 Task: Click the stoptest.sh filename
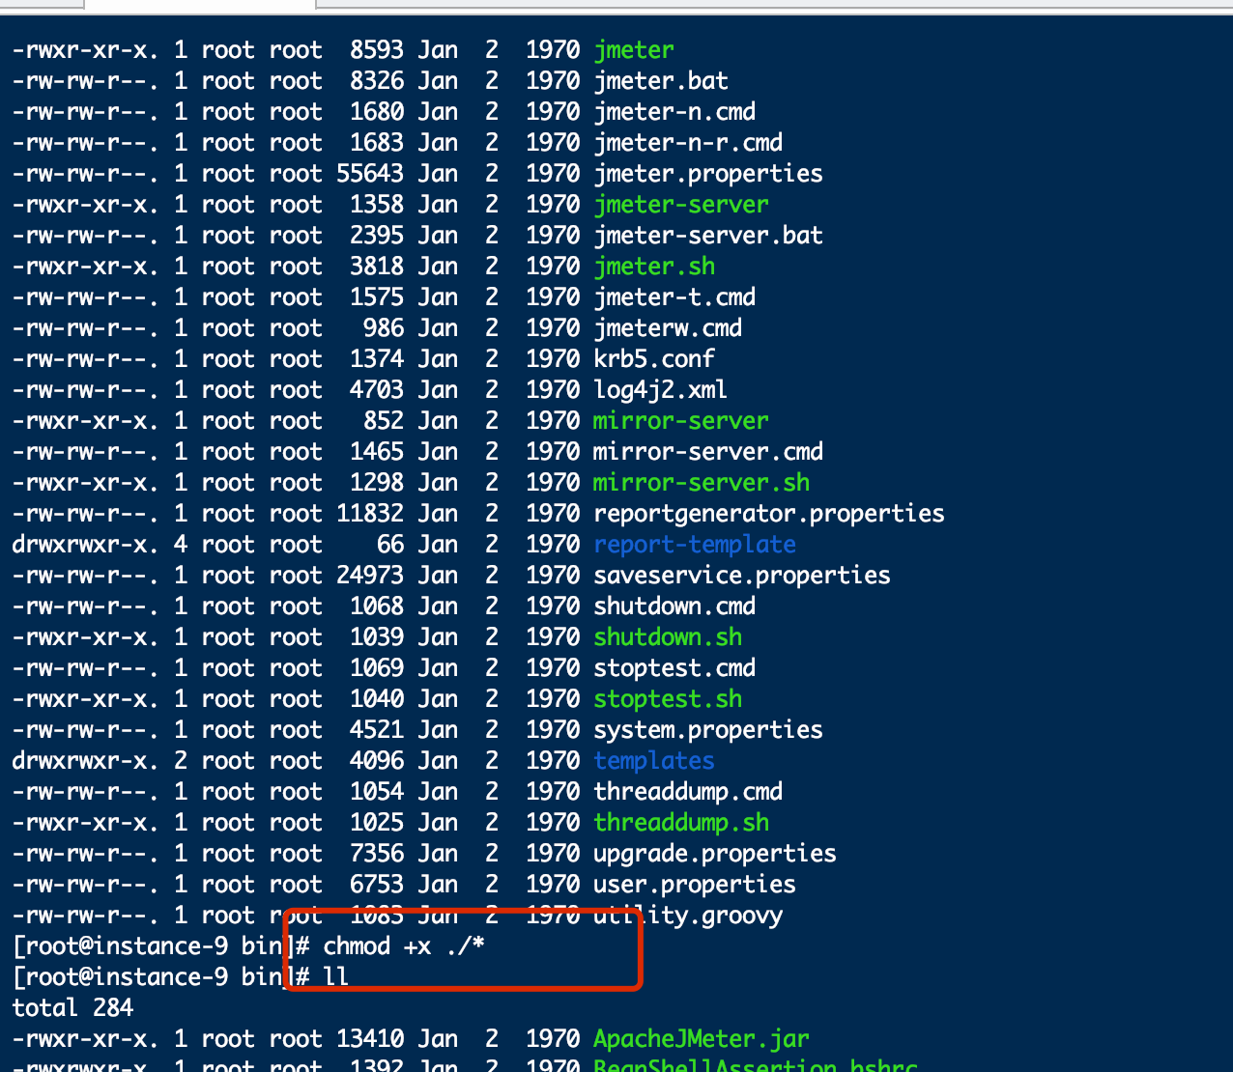[667, 699]
